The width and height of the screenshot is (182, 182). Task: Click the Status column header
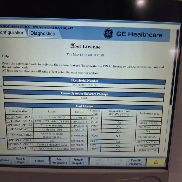click(79, 112)
